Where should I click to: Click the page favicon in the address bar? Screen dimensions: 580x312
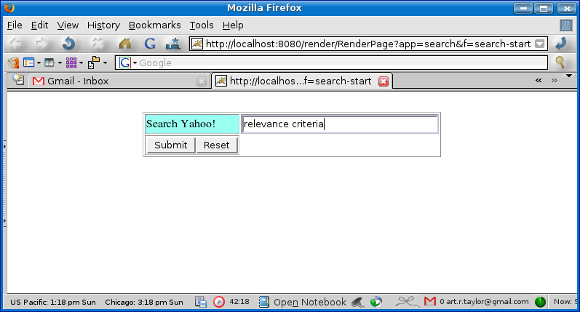pos(197,44)
